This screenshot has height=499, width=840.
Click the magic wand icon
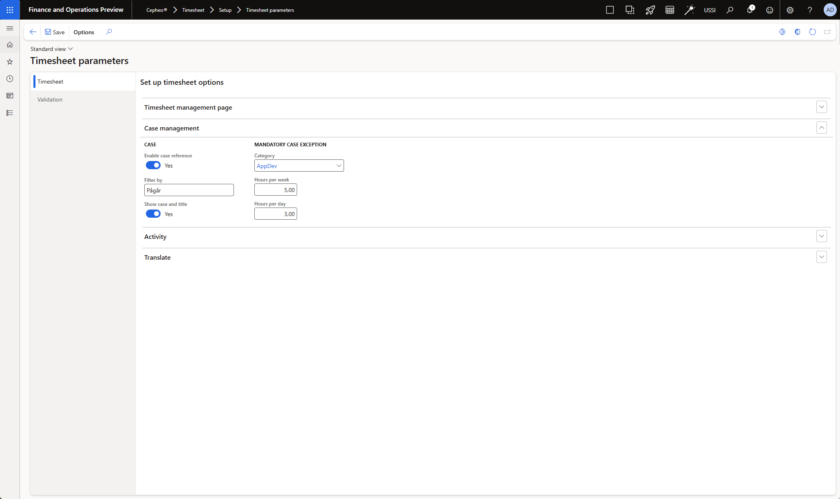click(x=689, y=10)
